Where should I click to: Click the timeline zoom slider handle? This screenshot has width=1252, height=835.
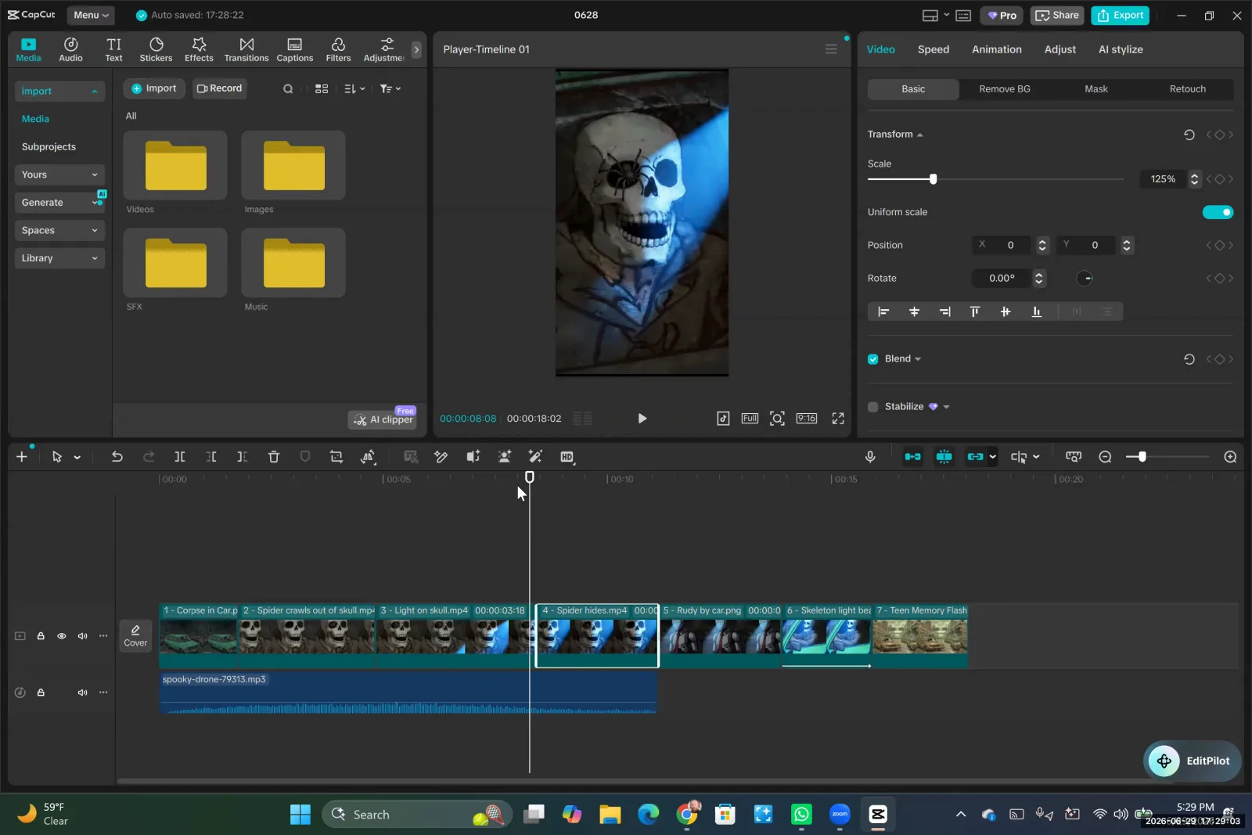pyautogui.click(x=1142, y=457)
